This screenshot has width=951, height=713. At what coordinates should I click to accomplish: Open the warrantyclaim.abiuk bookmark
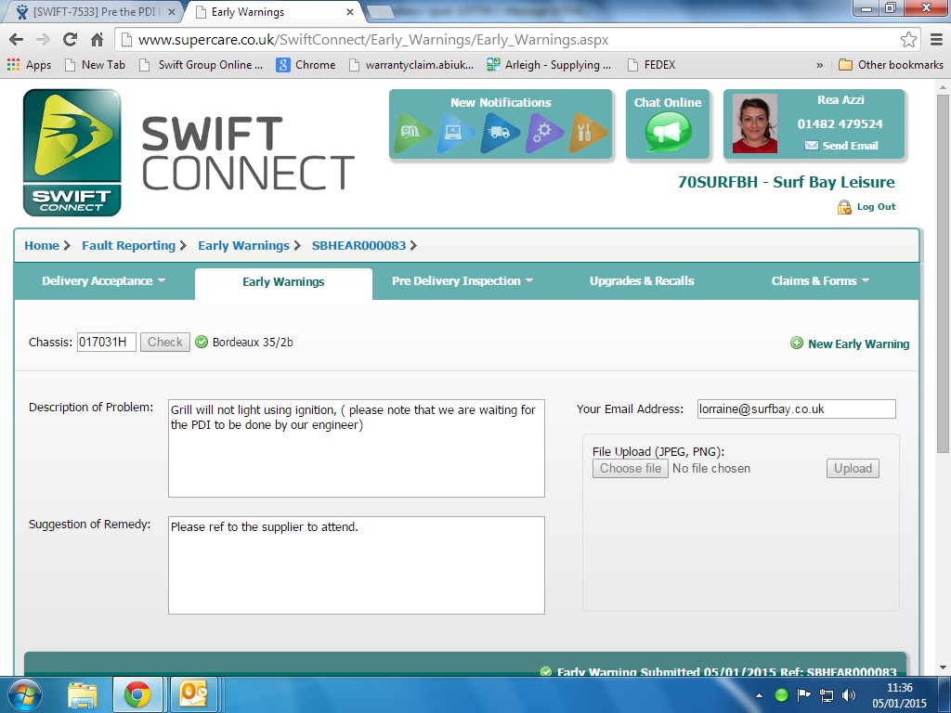coord(411,65)
